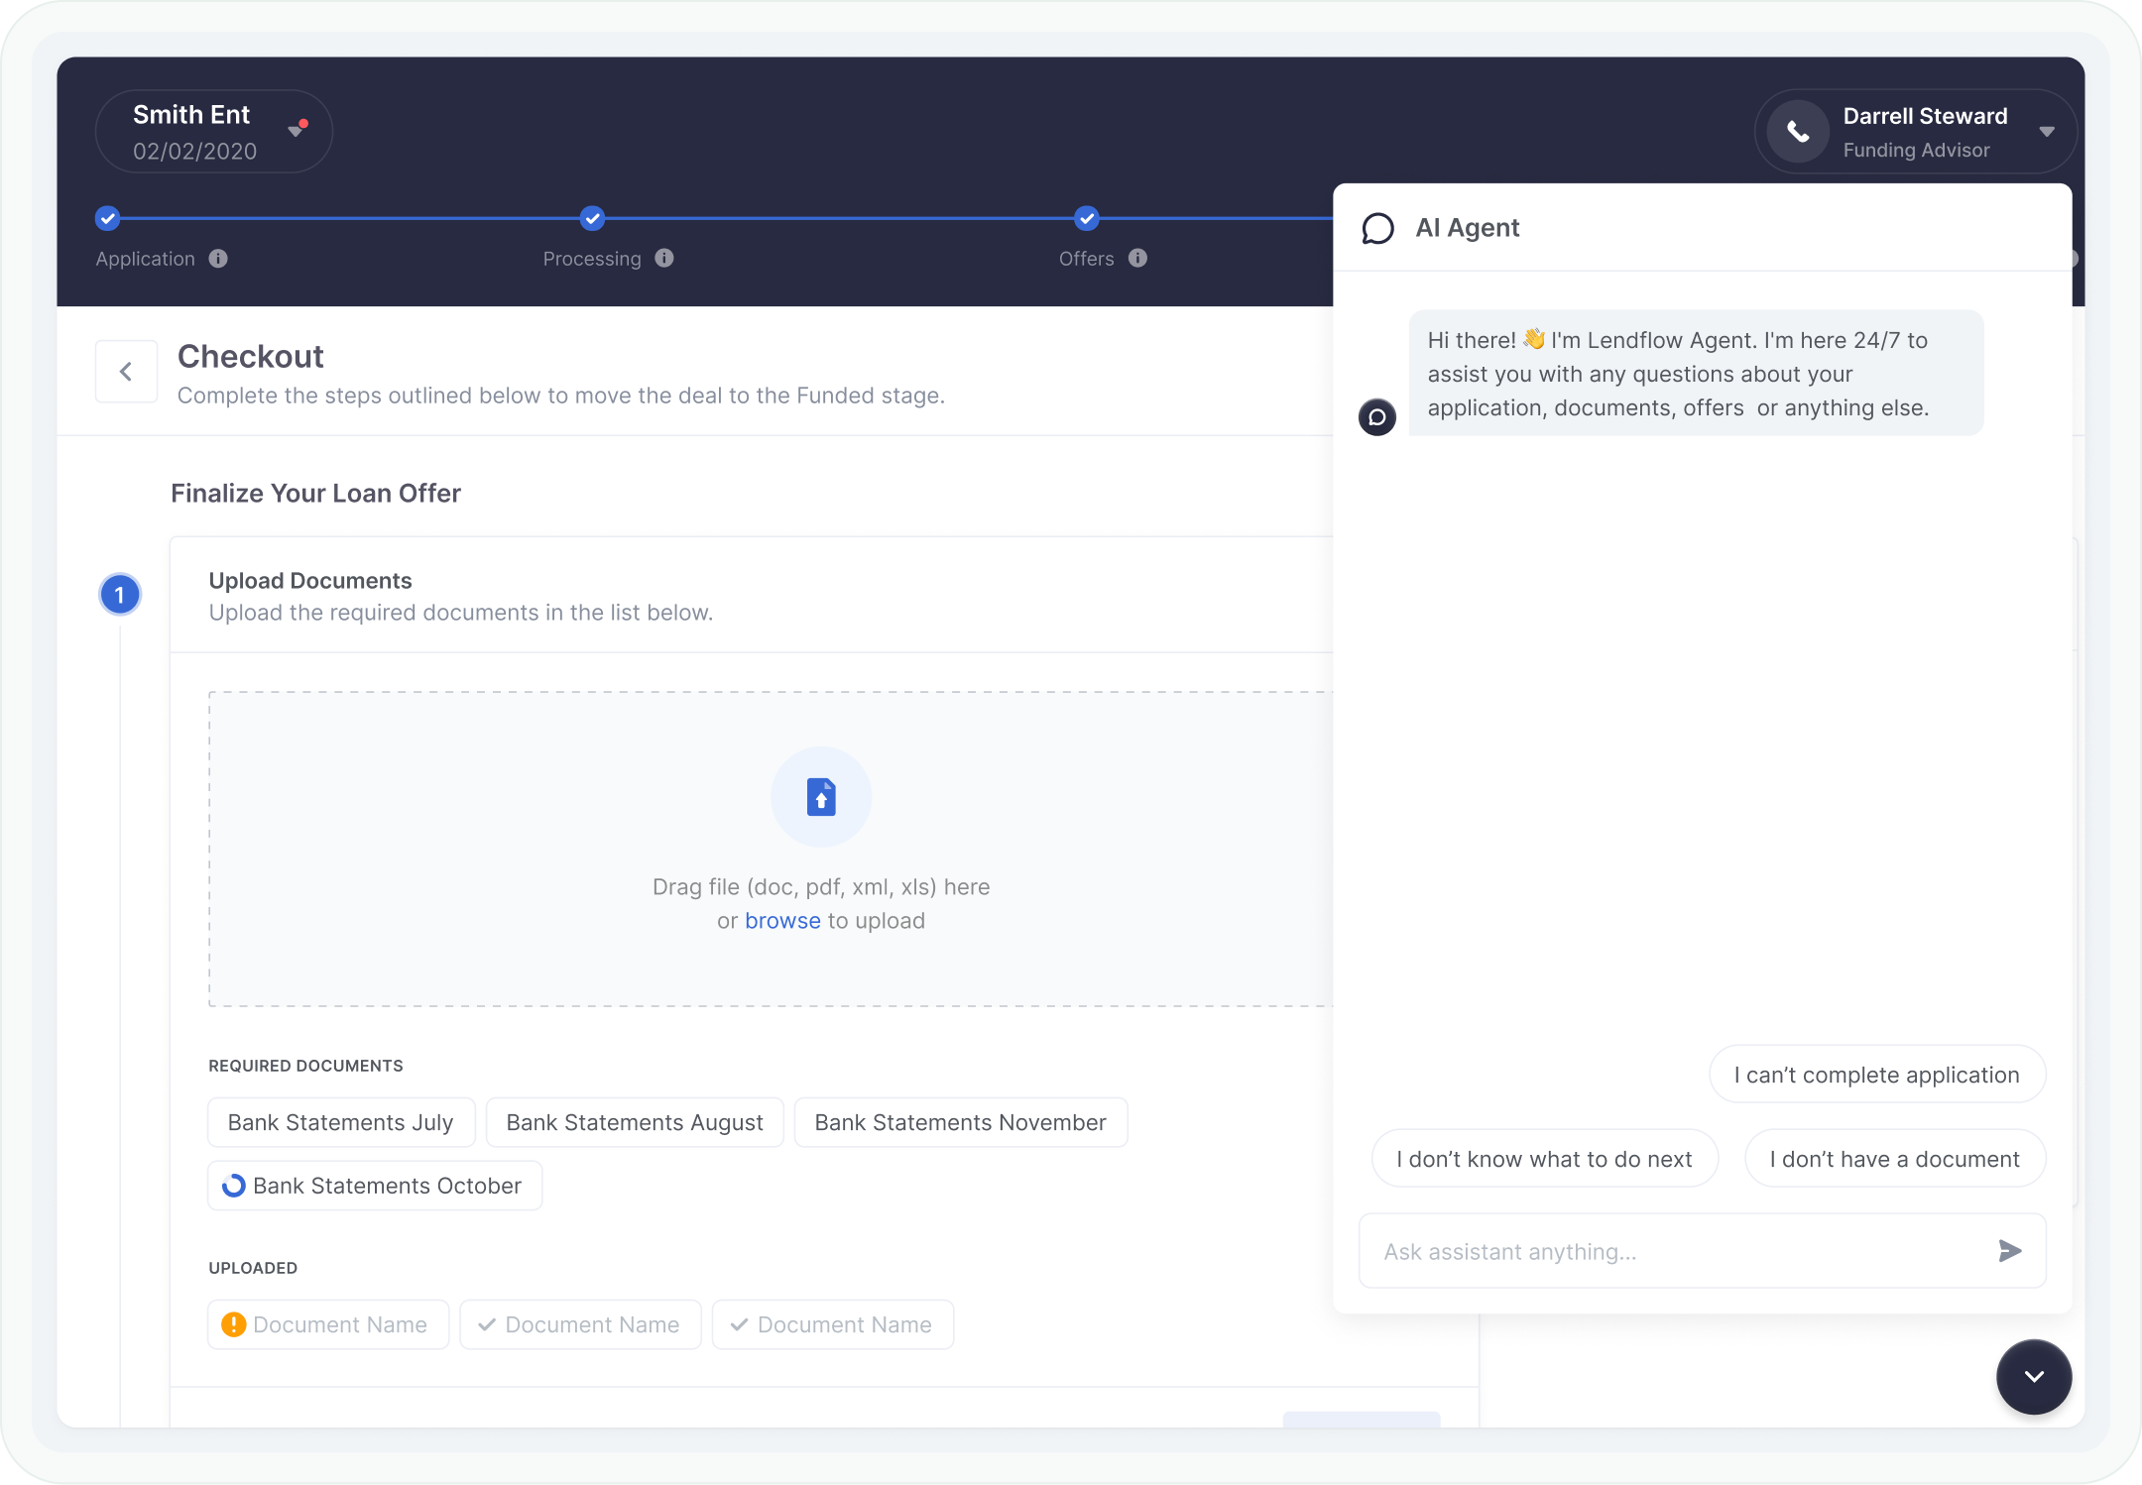Click info icon next to Offers
This screenshot has height=1485, width=2142.
pyautogui.click(x=1137, y=259)
